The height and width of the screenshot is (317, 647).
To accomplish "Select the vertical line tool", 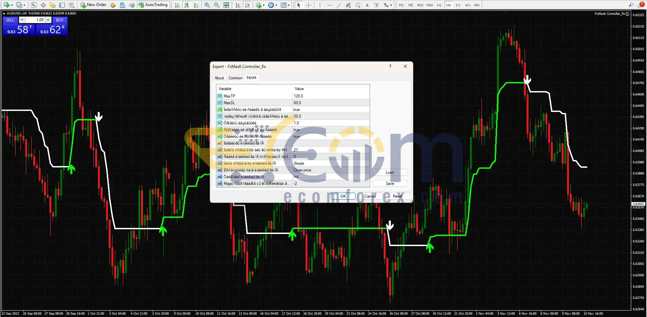I will [320, 5].
